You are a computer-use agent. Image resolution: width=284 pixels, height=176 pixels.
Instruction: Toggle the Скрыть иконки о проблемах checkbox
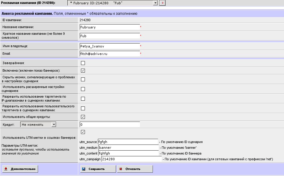click(83, 80)
